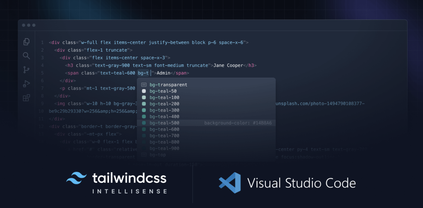Click the bg-top suggestion icon
This screenshot has height=208, width=423.
[x=144, y=155]
